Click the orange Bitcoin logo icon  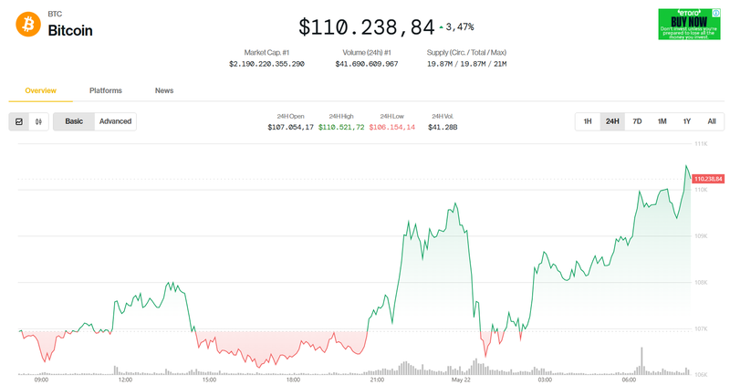tap(27, 24)
